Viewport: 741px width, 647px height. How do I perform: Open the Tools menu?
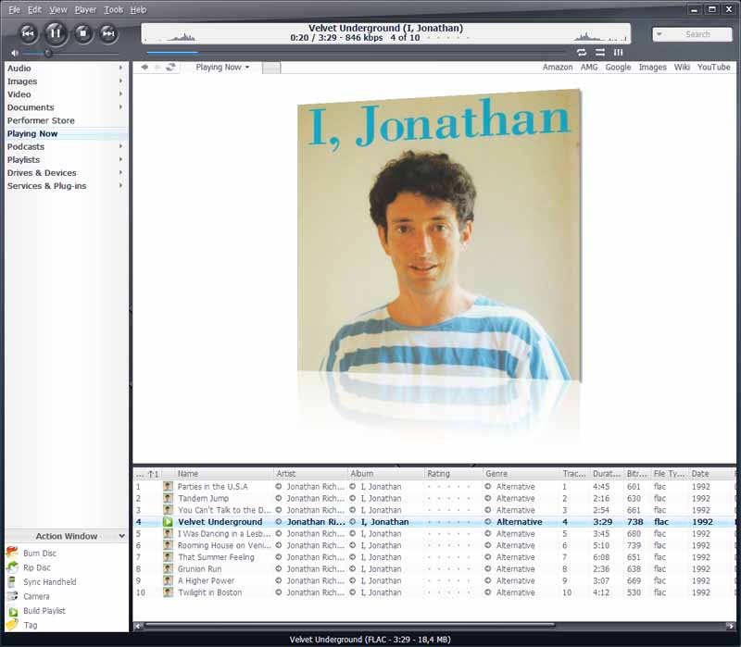click(113, 9)
